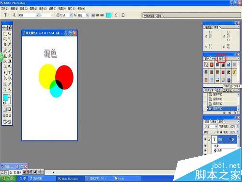
Task: Select the Hand tool
Action: [5, 89]
